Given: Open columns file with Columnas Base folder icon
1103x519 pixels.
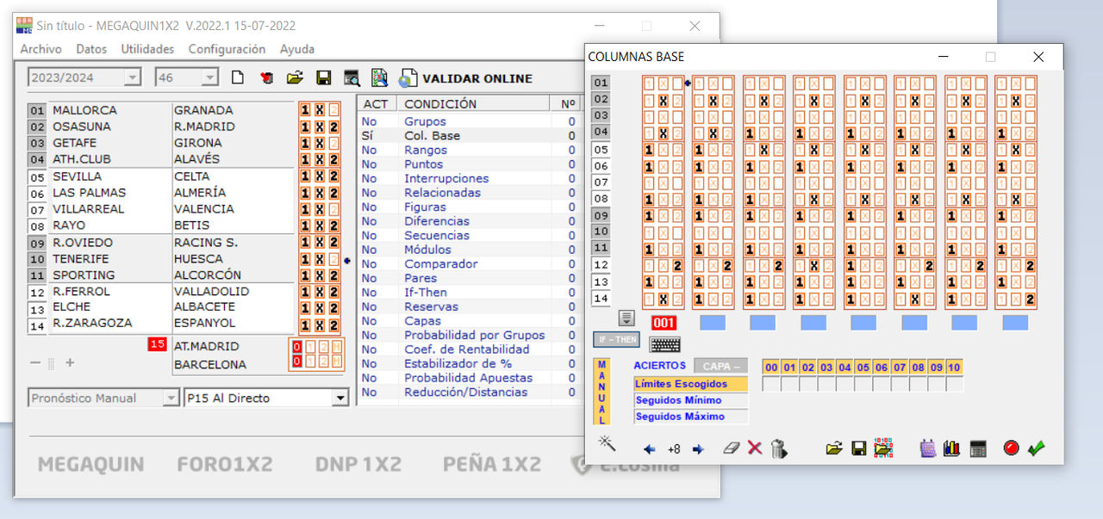Looking at the screenshot, I should 834,448.
